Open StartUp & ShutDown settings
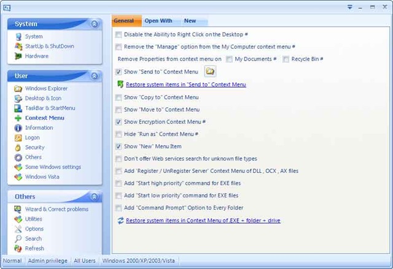This screenshot has width=393, height=269. click(49, 46)
